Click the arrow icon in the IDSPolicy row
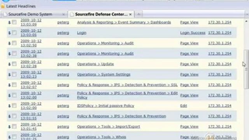 click(9, 106)
